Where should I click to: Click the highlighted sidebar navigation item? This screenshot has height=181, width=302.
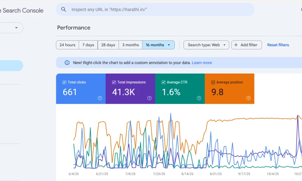point(12,66)
